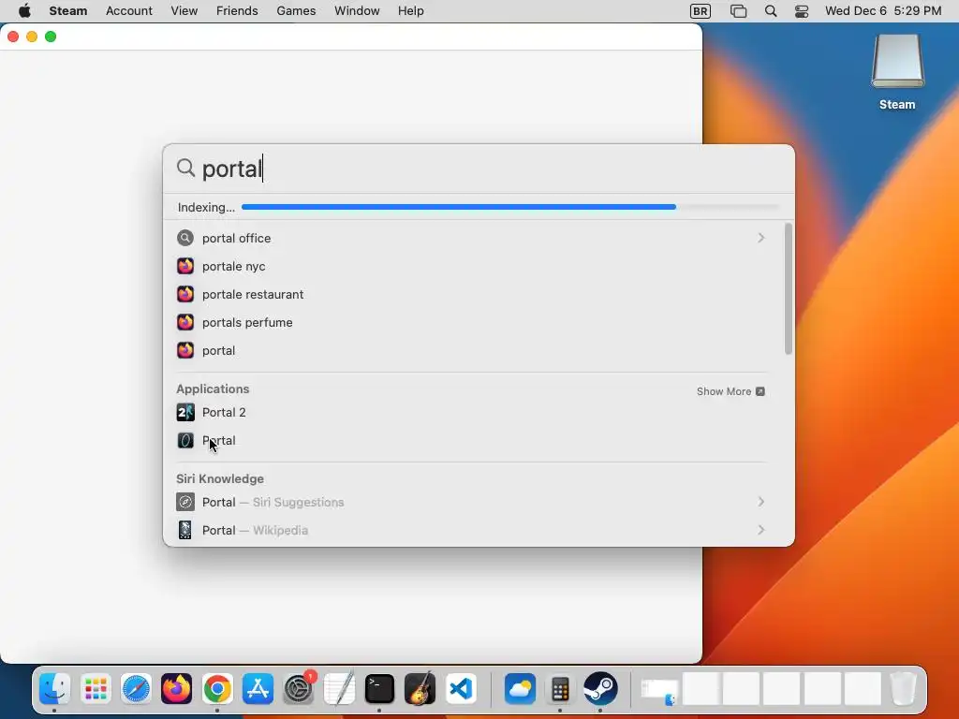Open the Apple menu
Screen dimensions: 959x719
[24, 11]
